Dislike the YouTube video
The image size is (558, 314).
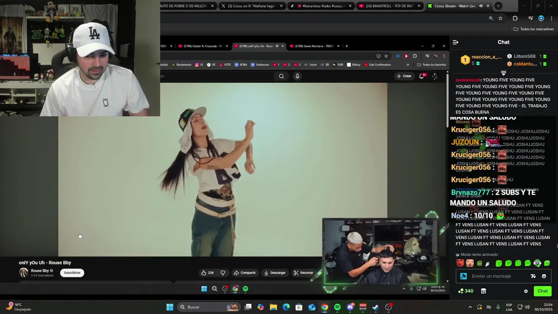[x=223, y=273]
